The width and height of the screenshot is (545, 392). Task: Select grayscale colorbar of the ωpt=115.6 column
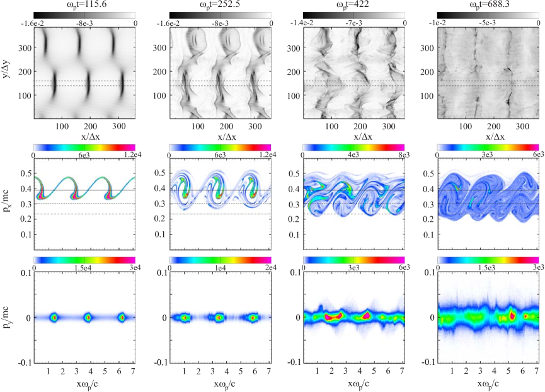pos(84,15)
